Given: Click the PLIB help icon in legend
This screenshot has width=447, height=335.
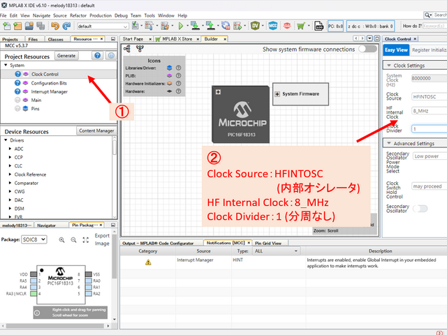Looking at the screenshot, I should pos(179,75).
